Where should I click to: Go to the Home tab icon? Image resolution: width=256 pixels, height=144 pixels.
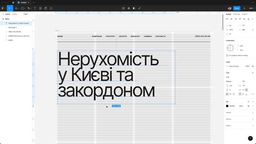coord(13,2)
